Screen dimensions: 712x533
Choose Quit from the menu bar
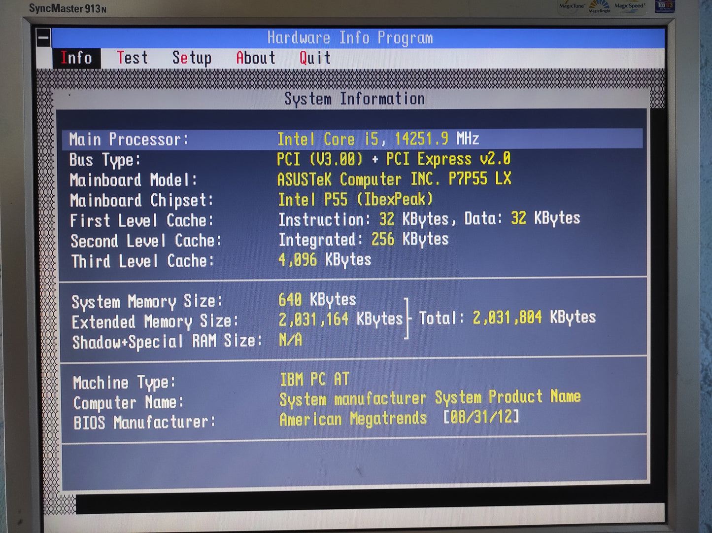[315, 58]
